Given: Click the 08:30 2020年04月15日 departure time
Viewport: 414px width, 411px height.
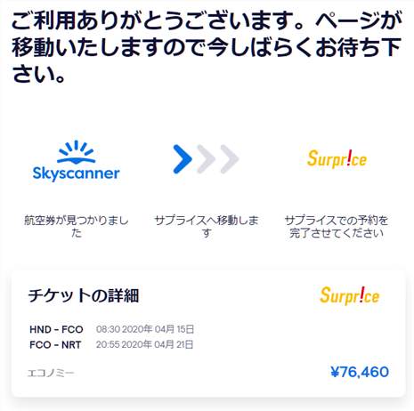Looking at the screenshot, I should [145, 329].
